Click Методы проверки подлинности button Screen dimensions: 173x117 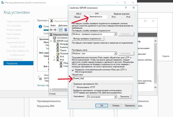pyautogui.click(x=88, y=39)
